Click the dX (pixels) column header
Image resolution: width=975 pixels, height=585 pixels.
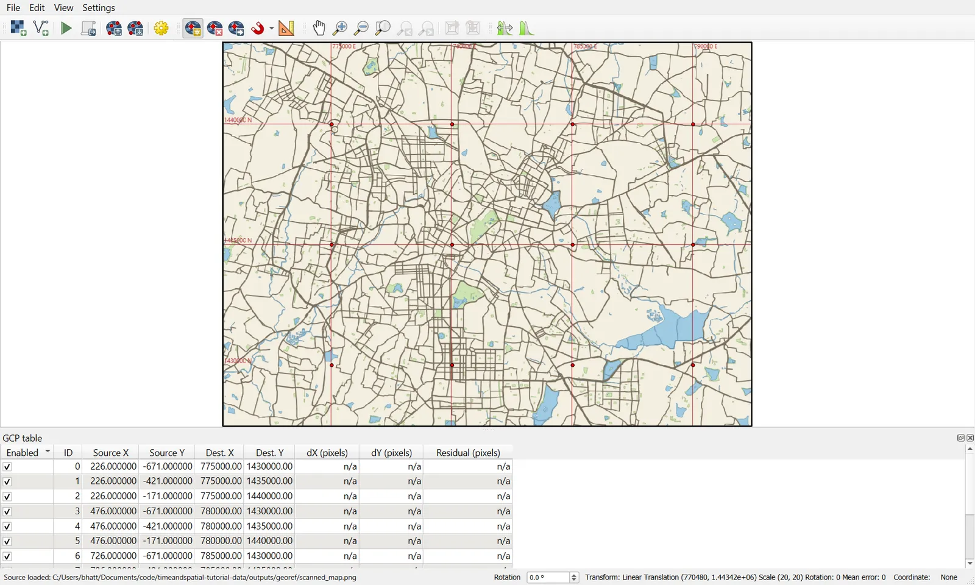(x=327, y=452)
